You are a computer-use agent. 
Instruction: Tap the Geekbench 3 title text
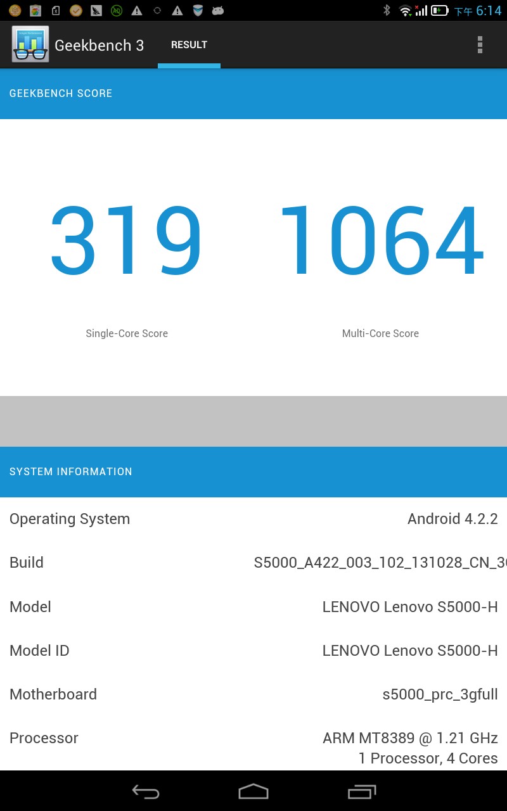(99, 45)
